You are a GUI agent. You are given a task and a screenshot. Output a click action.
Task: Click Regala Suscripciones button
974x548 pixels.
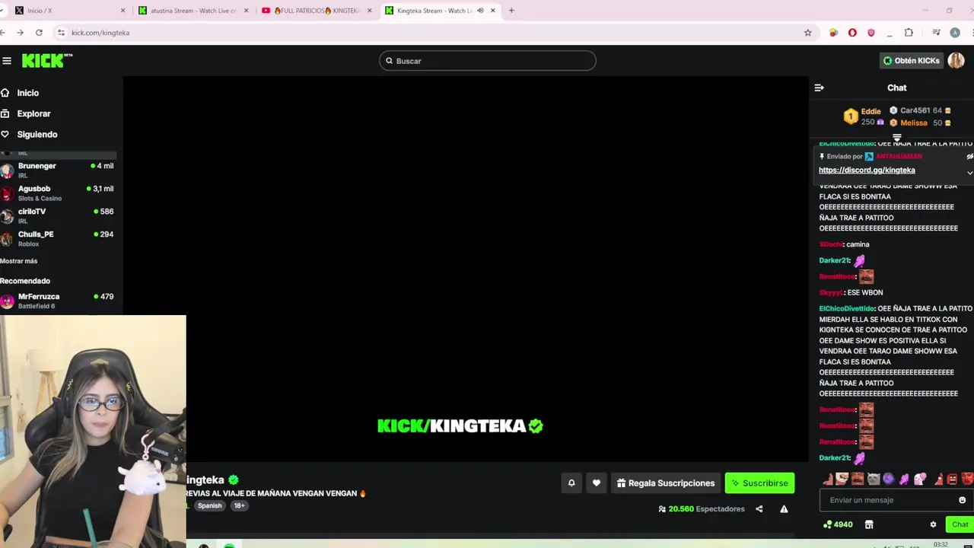666,483
